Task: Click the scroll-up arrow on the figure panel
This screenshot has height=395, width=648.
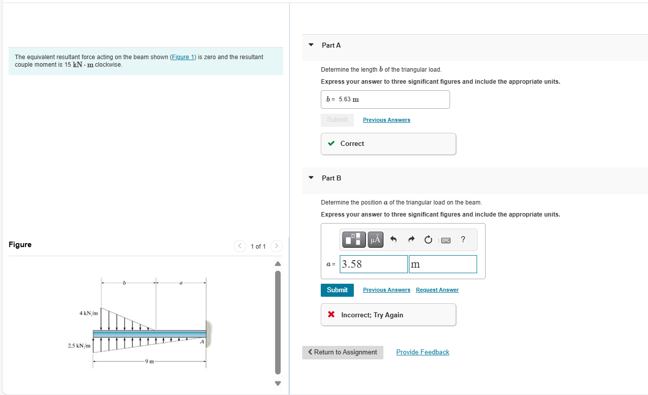Action: tap(277, 263)
